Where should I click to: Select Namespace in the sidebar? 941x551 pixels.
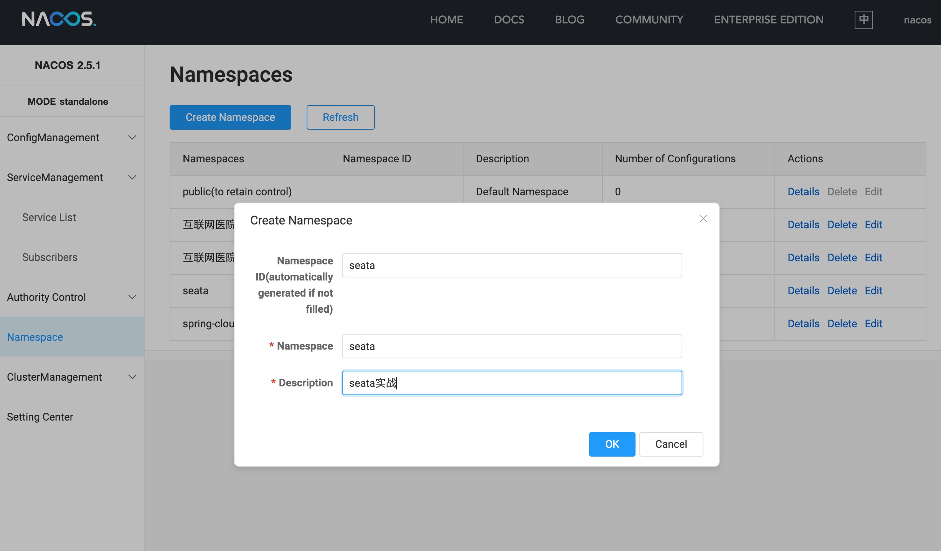tap(72, 337)
